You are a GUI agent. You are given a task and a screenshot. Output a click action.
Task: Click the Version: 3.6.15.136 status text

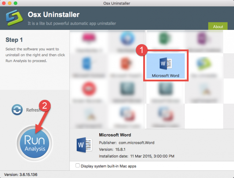[21, 175]
